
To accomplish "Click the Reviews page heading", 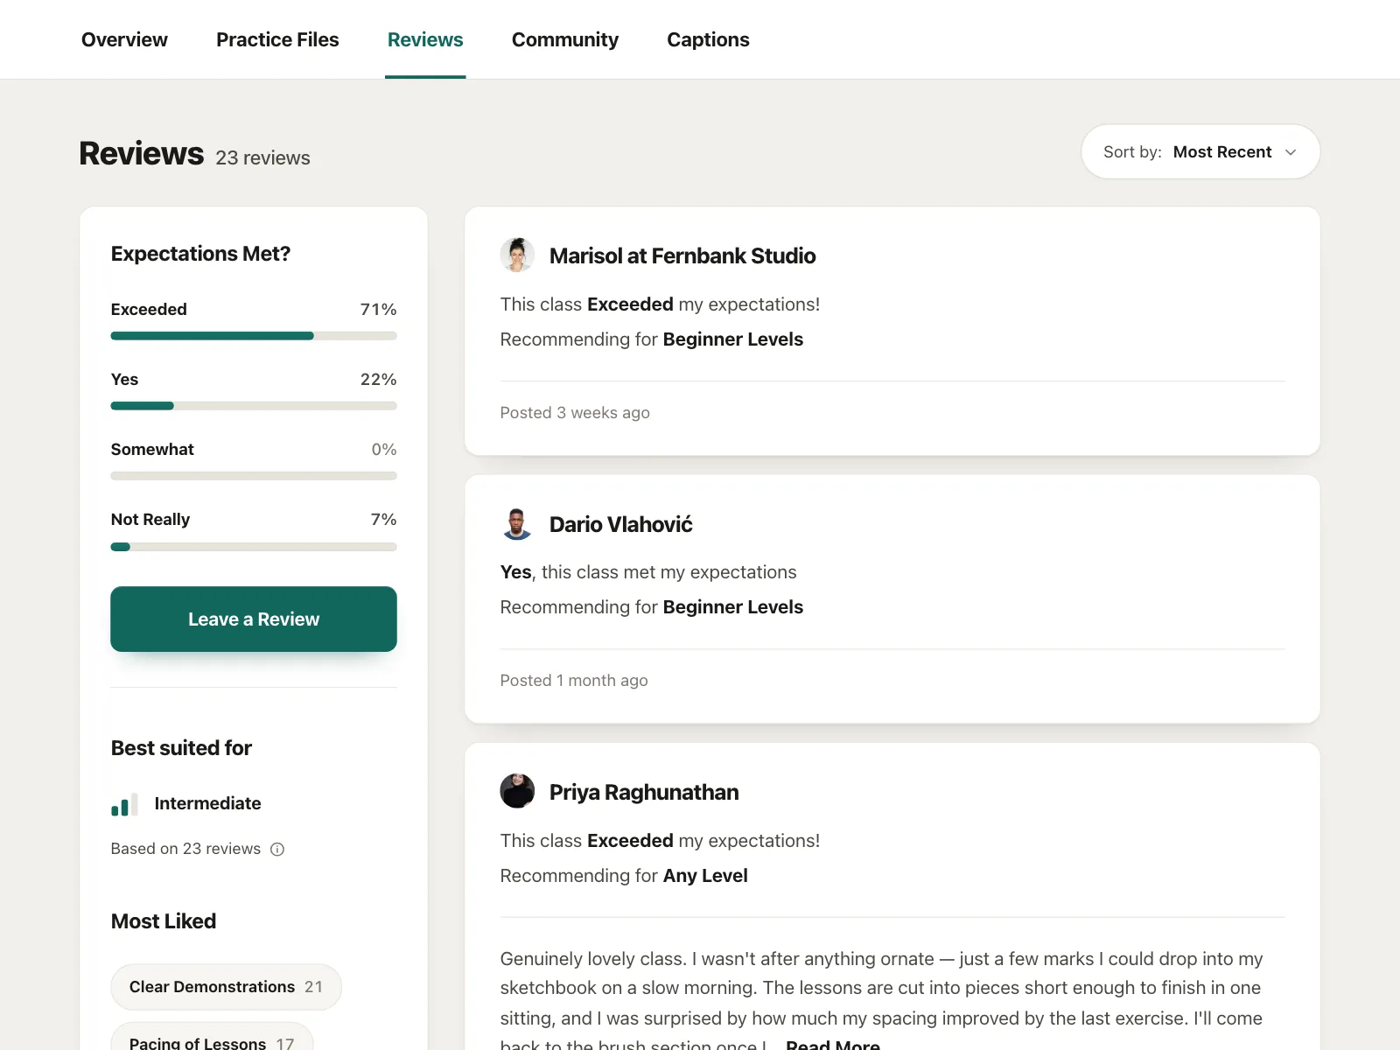I will coord(142,153).
